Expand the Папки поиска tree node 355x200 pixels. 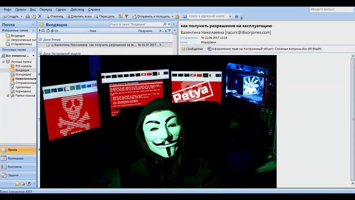(8, 96)
